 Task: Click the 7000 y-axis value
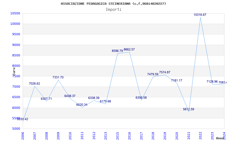16,87
